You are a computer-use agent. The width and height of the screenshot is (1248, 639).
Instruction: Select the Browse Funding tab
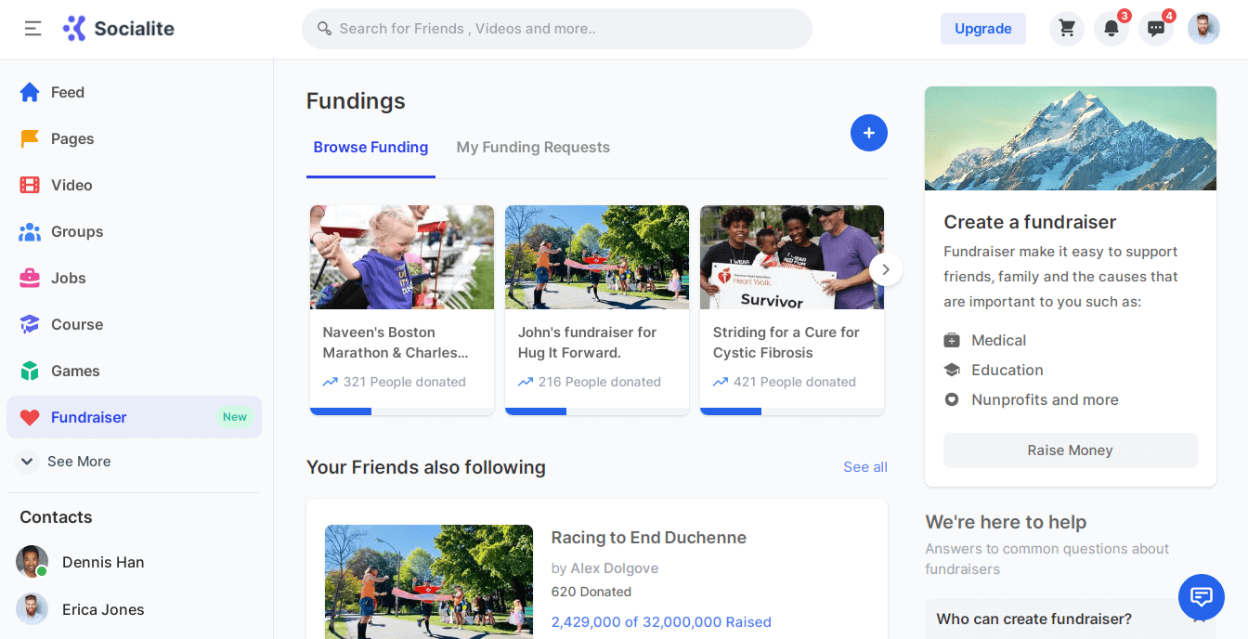click(370, 148)
